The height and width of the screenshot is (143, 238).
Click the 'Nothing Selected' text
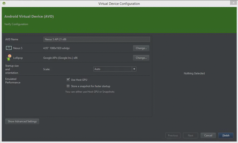click(194, 73)
